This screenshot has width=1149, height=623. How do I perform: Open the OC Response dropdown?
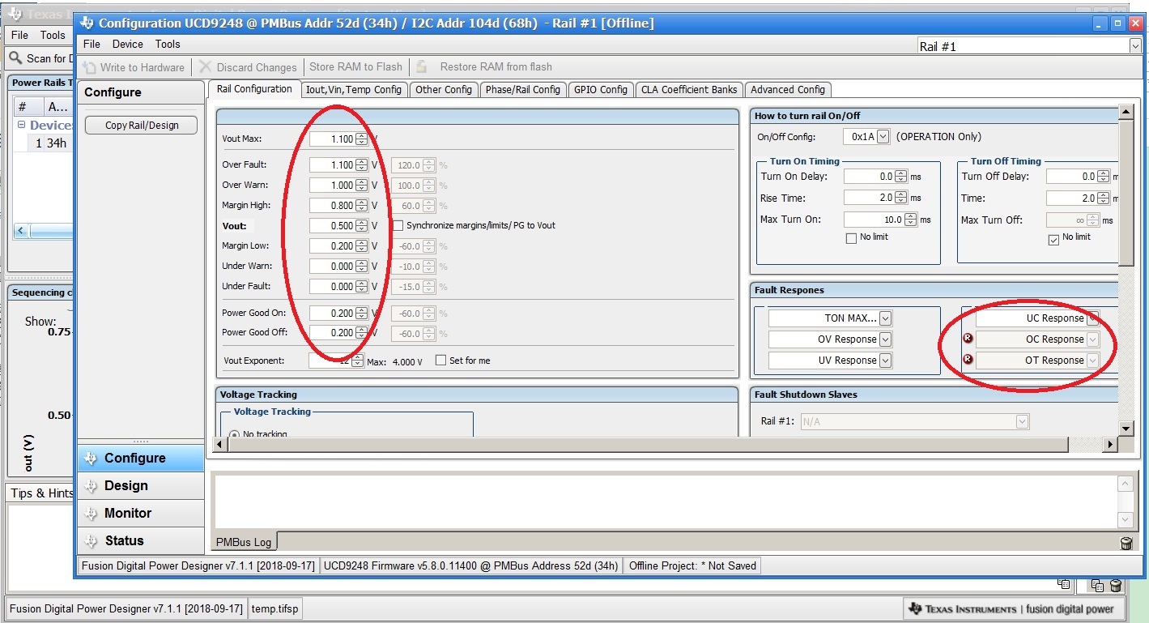(x=1093, y=339)
